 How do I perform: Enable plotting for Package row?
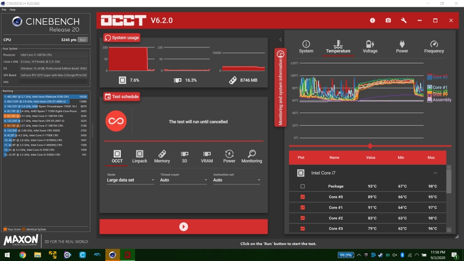tap(303, 186)
